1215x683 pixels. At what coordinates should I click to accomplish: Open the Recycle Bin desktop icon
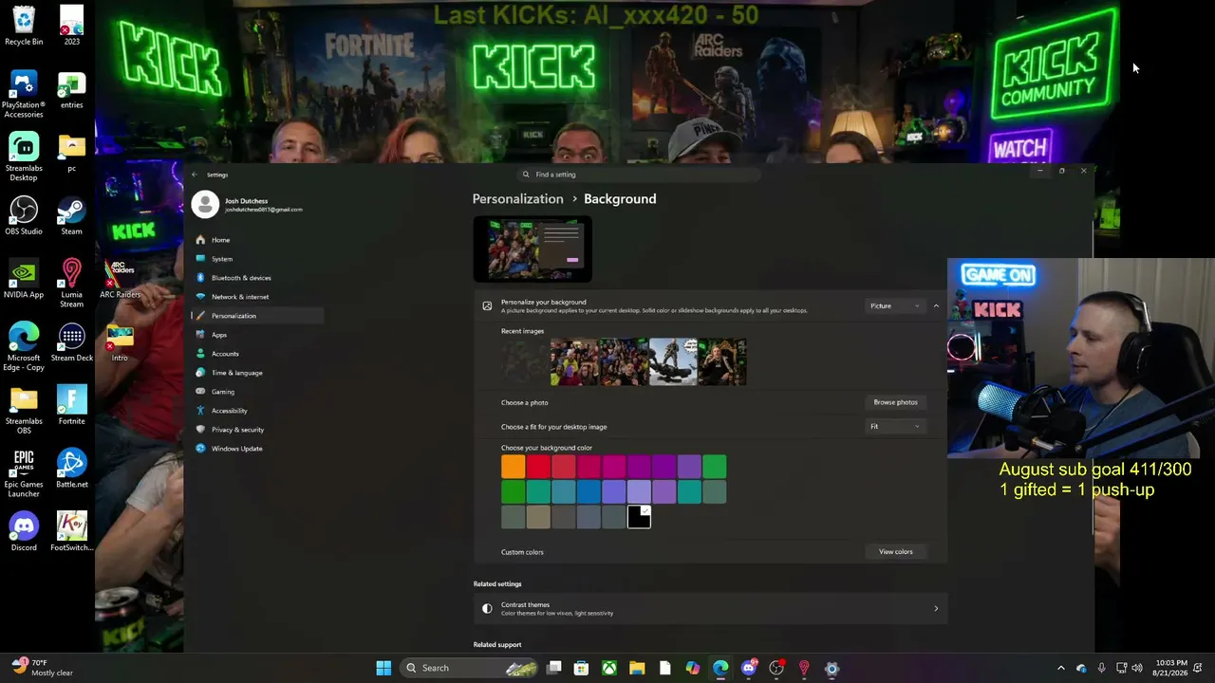point(24,26)
